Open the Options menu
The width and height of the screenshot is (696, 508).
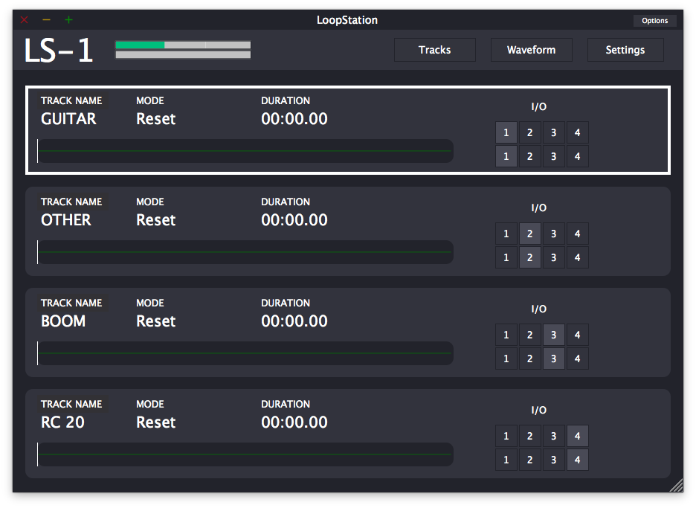[x=654, y=21]
